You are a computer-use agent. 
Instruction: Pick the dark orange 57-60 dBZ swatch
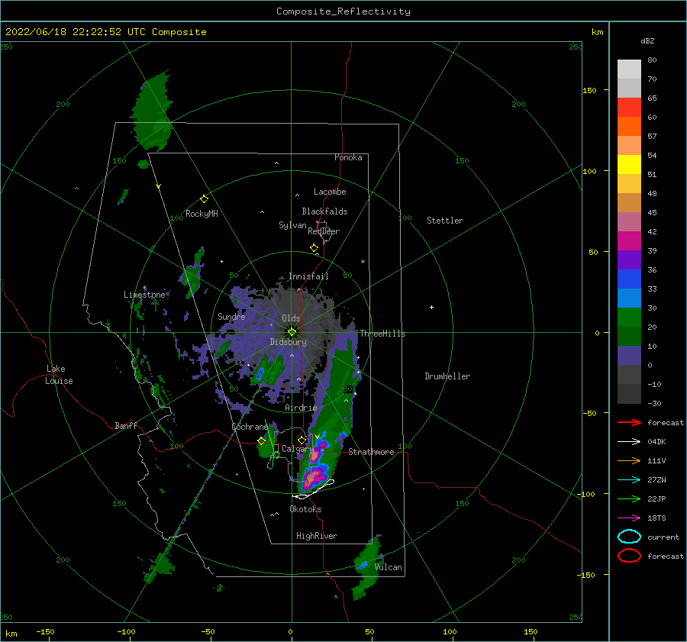tap(629, 126)
